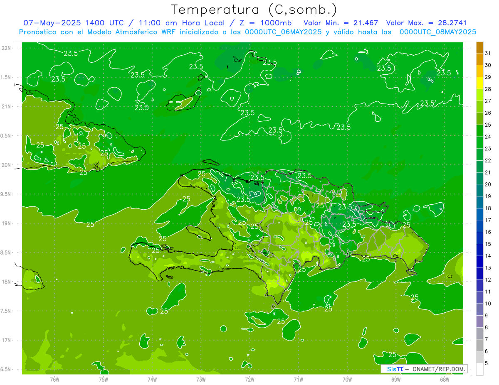Viewport: 499px width, 385px height.
Task: Click the "17N" latitude axis label
Action: (7, 341)
